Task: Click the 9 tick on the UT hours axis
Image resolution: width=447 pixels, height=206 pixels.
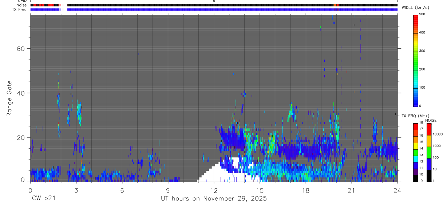Action: pos(168,190)
